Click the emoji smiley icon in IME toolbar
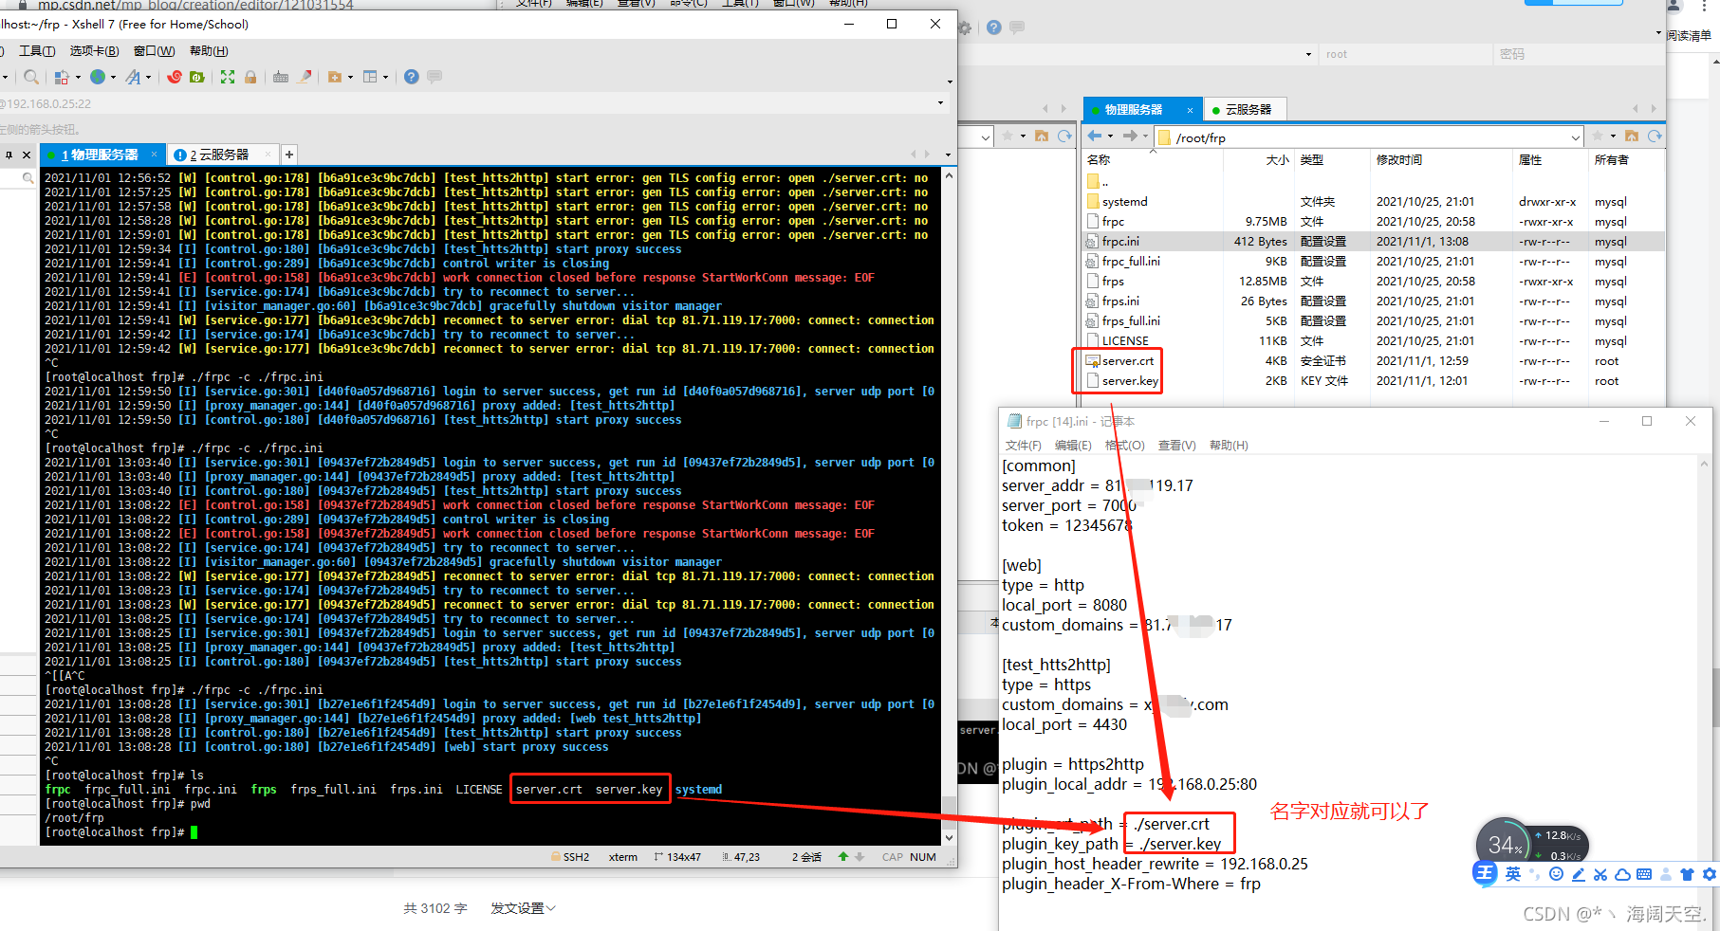 1556,874
